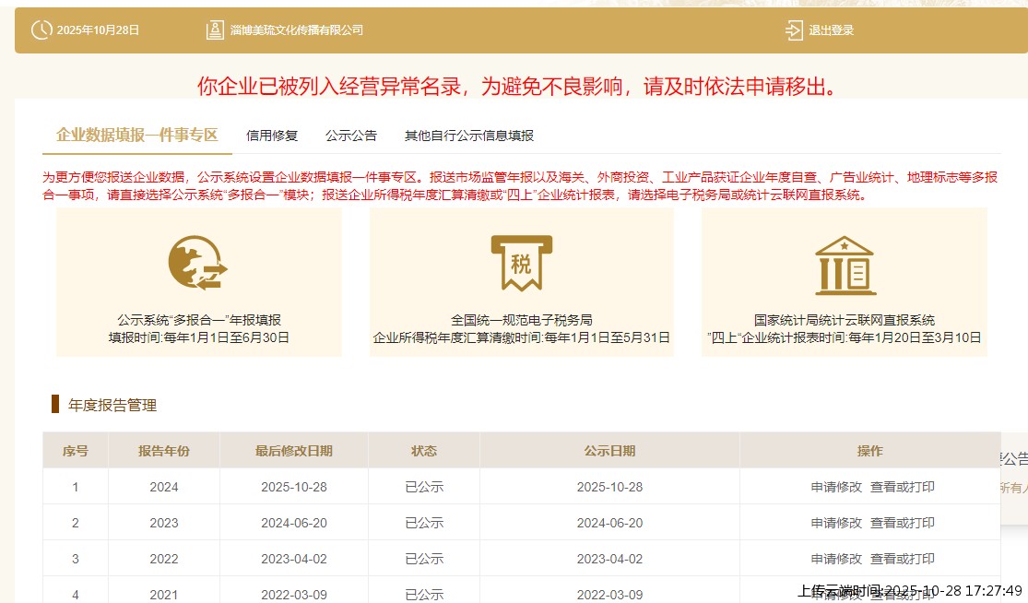This screenshot has width=1028, height=603.
Task: Click the 全国统一规范电子税务局 label
Action: tap(521, 320)
